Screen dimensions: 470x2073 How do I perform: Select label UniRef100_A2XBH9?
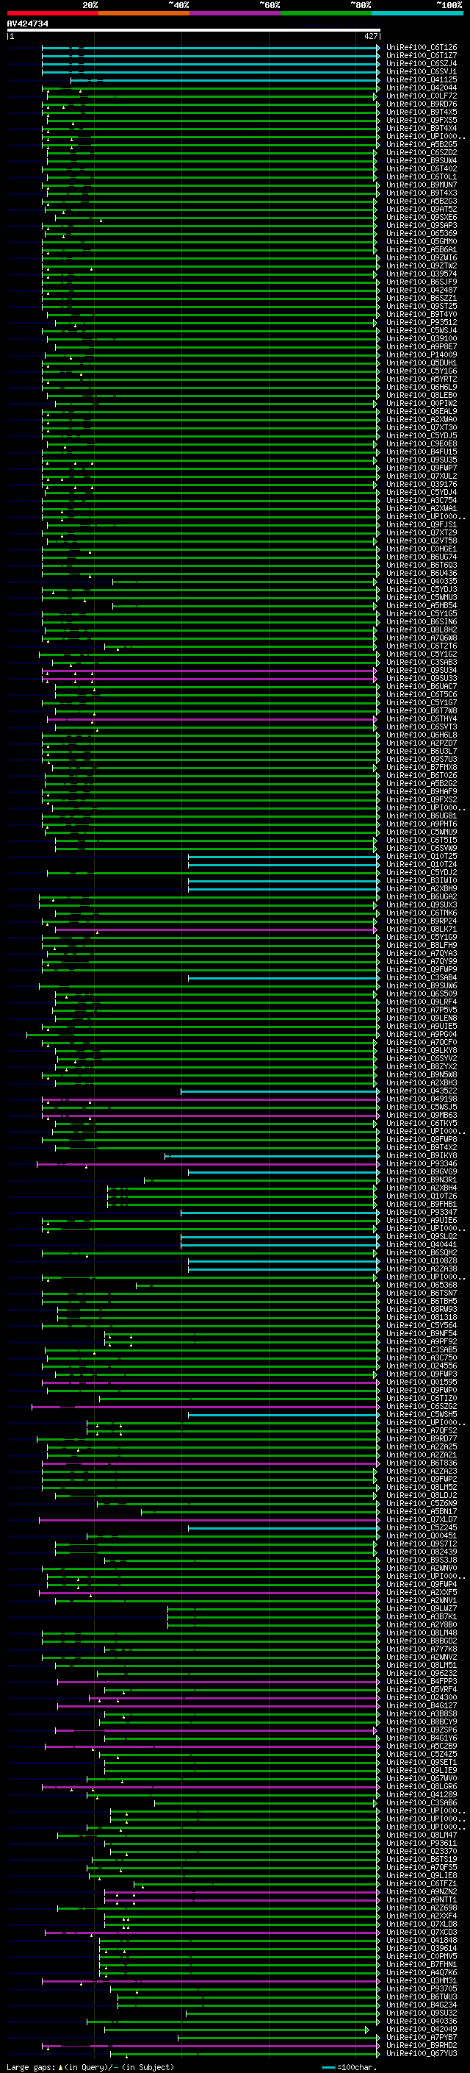[422, 889]
